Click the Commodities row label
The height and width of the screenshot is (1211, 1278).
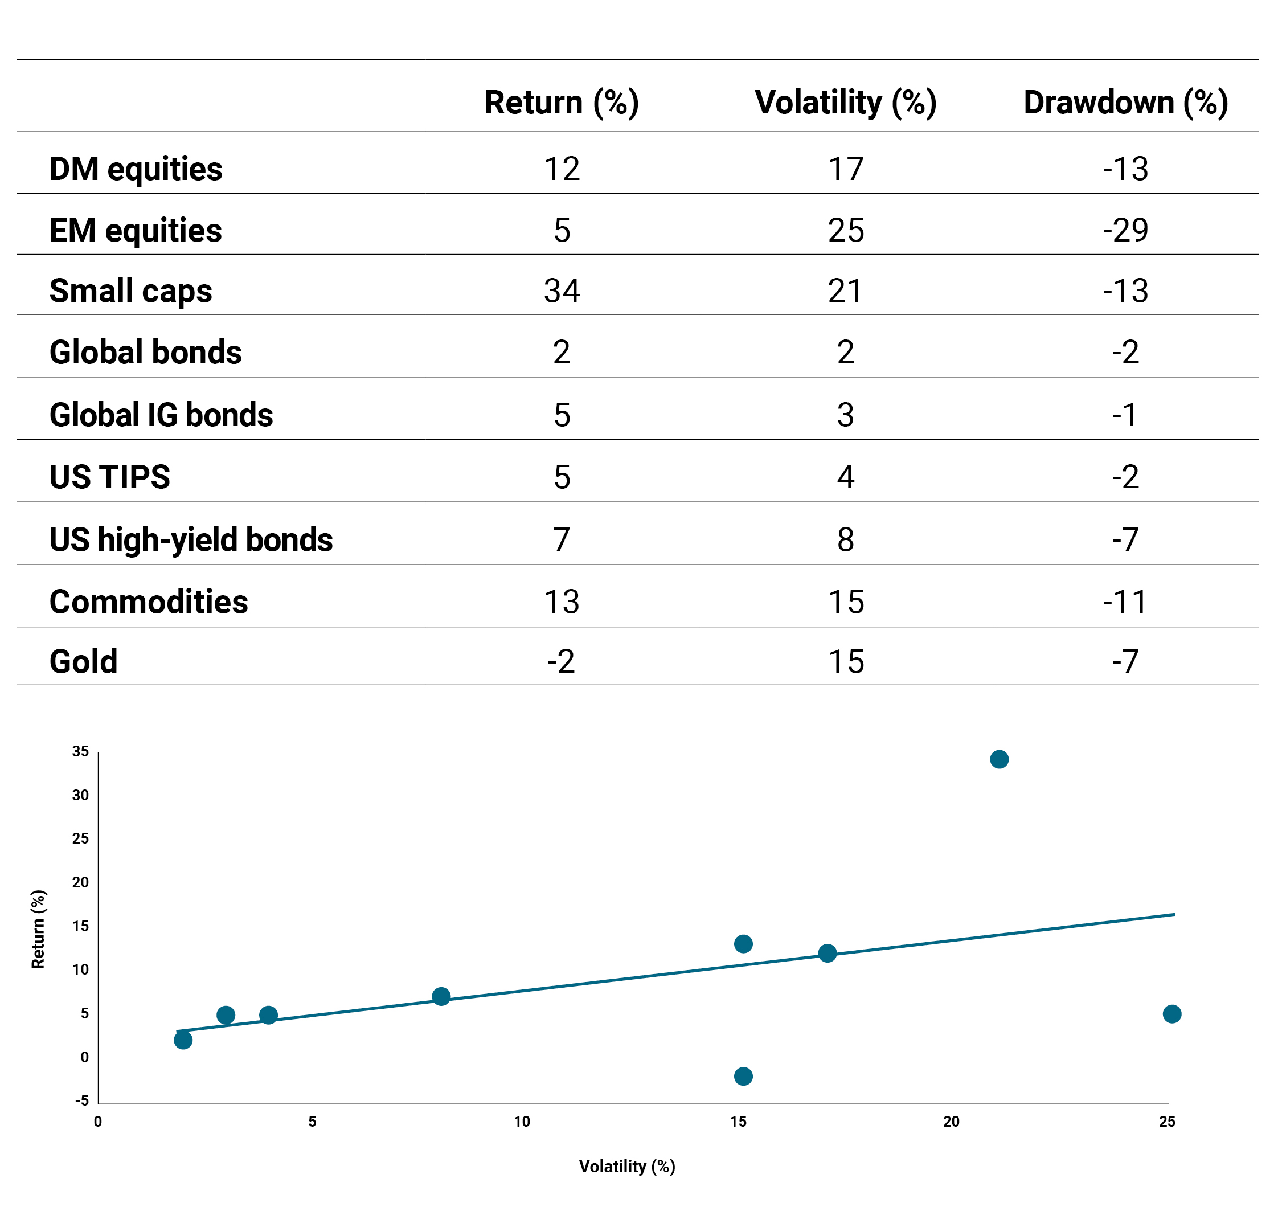coord(149,602)
